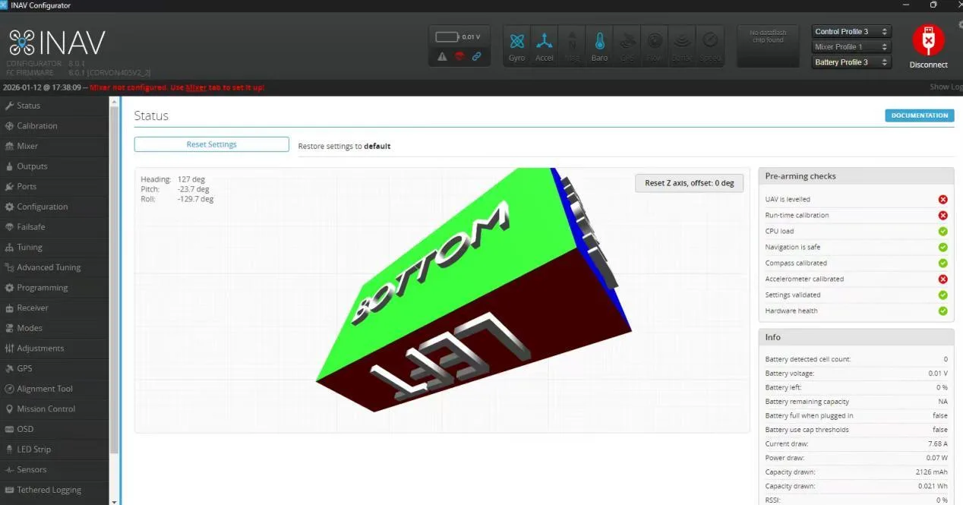This screenshot has height=505, width=963.
Task: Open the Status tab with wrench icon
Action: (55, 106)
